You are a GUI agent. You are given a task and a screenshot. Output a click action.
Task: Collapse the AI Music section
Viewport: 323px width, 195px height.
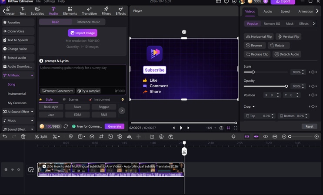click(x=32, y=75)
